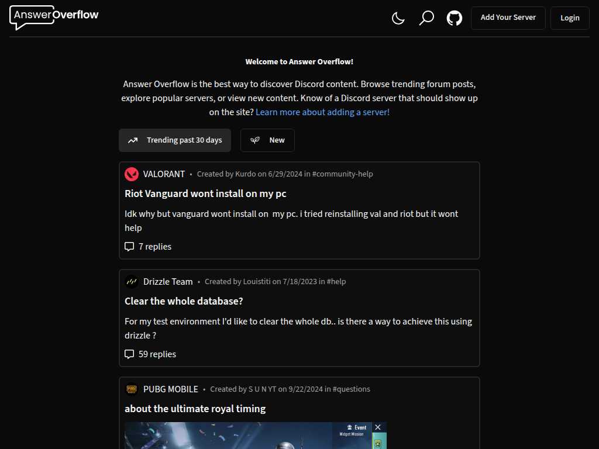Viewport: 599px width, 449px height.
Task: Click the For my test environment description text
Action: point(298,329)
